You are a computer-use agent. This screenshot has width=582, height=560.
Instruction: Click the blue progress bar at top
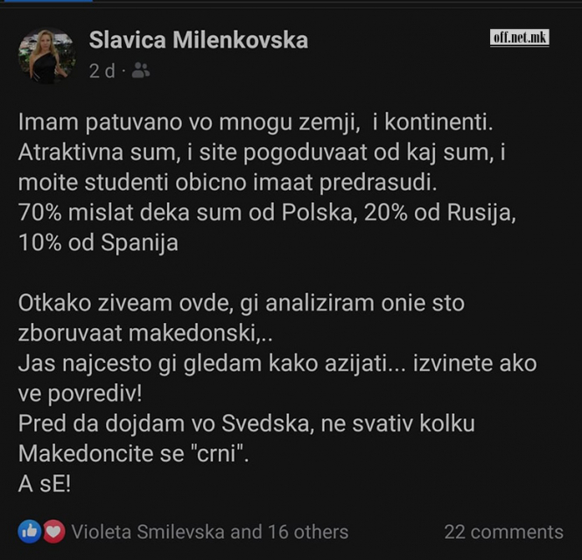[x=46, y=1]
